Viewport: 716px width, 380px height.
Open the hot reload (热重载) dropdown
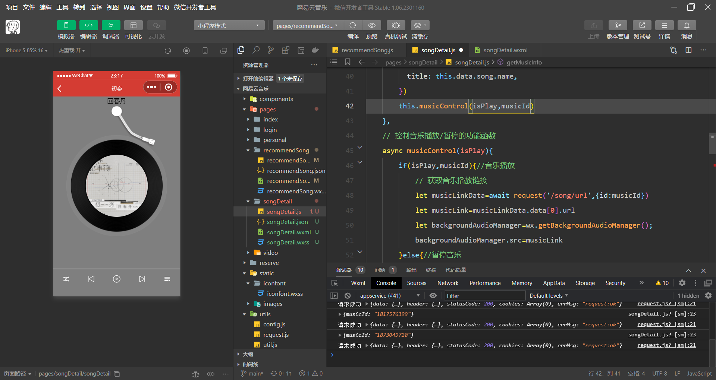72,50
